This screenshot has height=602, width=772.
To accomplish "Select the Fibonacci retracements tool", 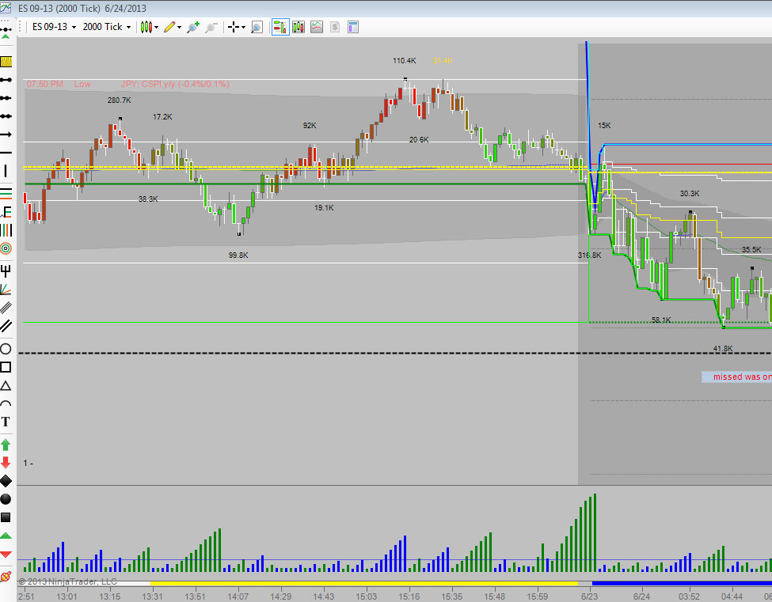I will point(6,193).
